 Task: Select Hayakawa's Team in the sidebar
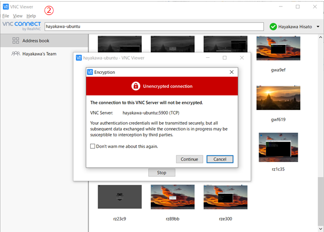coord(39,54)
